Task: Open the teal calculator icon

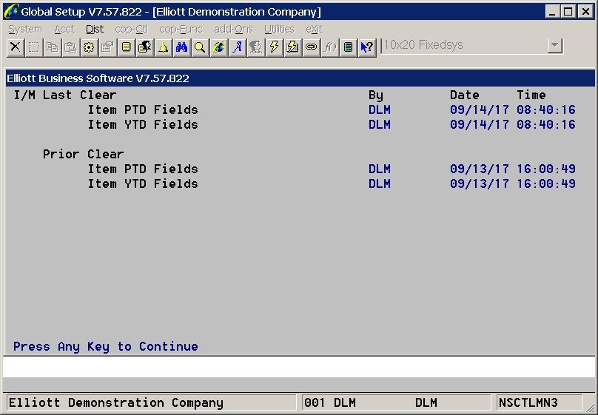Action: point(348,47)
